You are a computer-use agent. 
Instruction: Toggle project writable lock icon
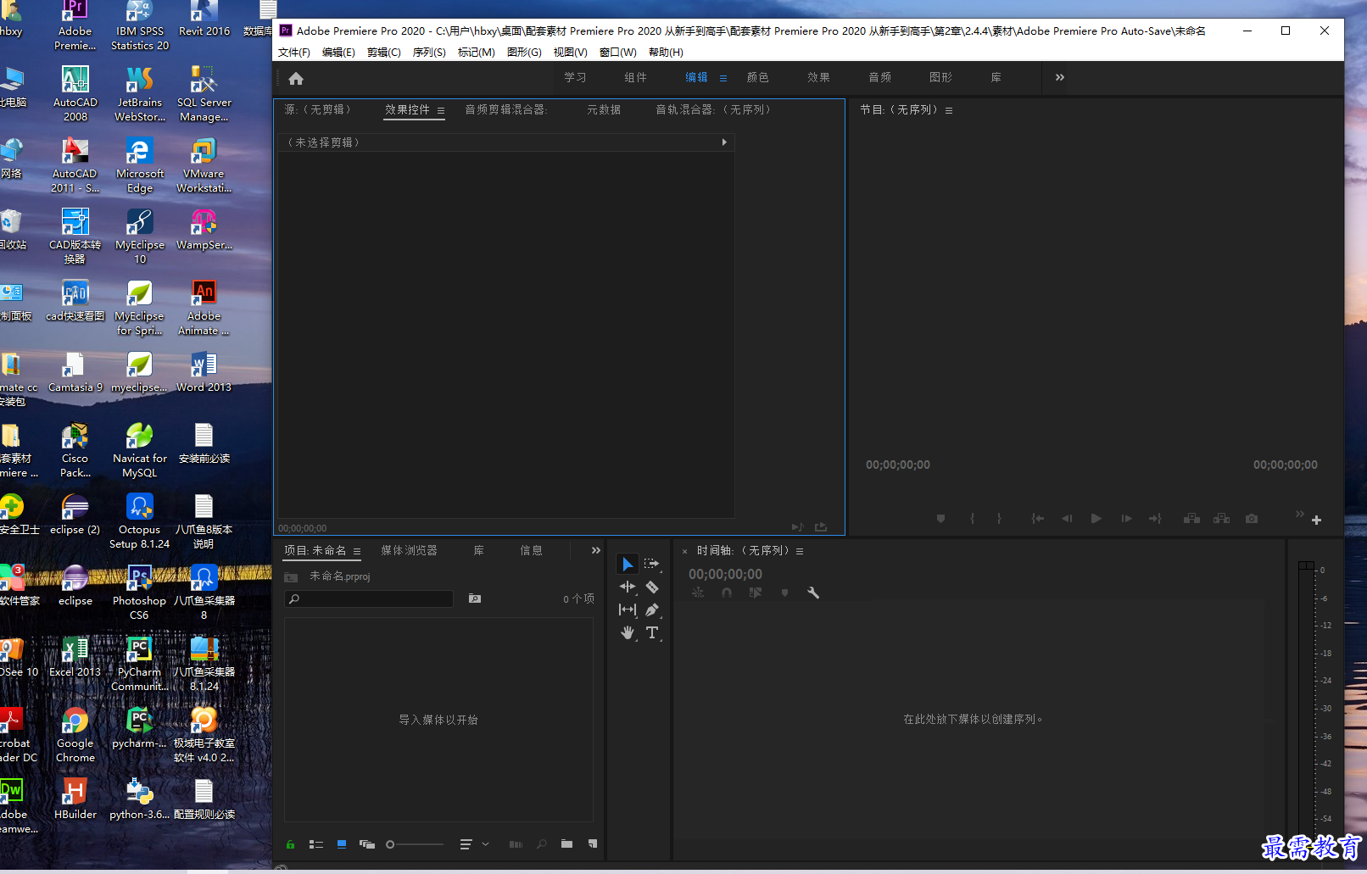tap(290, 844)
